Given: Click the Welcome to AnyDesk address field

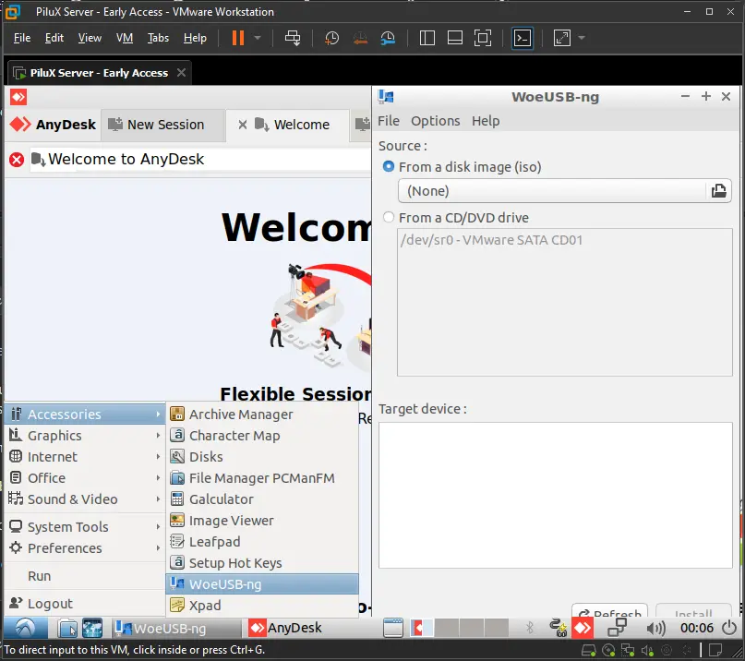Looking at the screenshot, I should (200, 159).
